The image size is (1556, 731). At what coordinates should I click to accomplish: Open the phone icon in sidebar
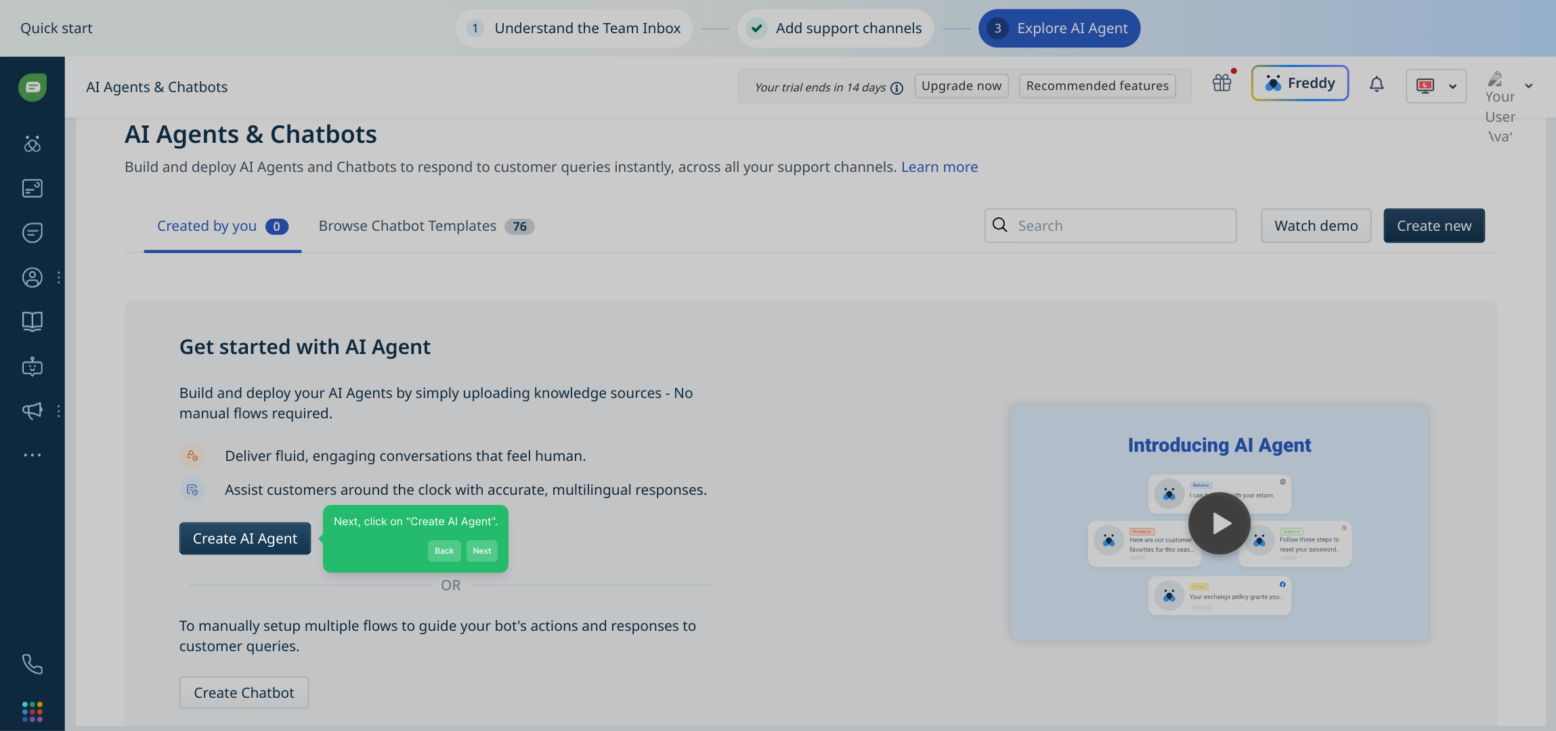pos(32,664)
